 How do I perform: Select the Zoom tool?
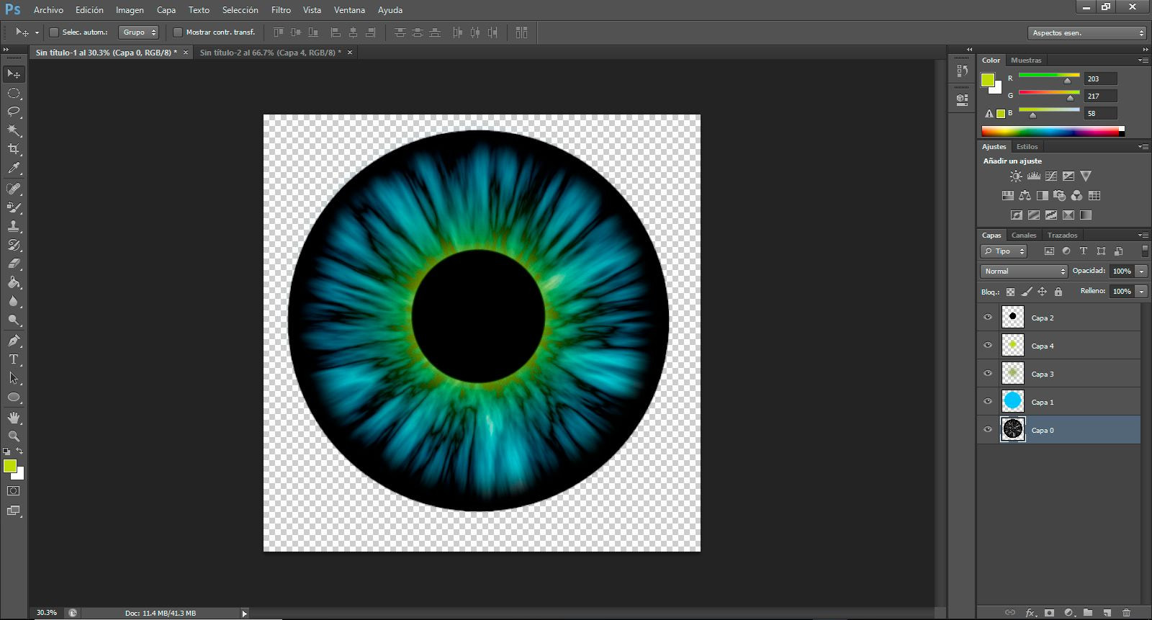coord(14,436)
